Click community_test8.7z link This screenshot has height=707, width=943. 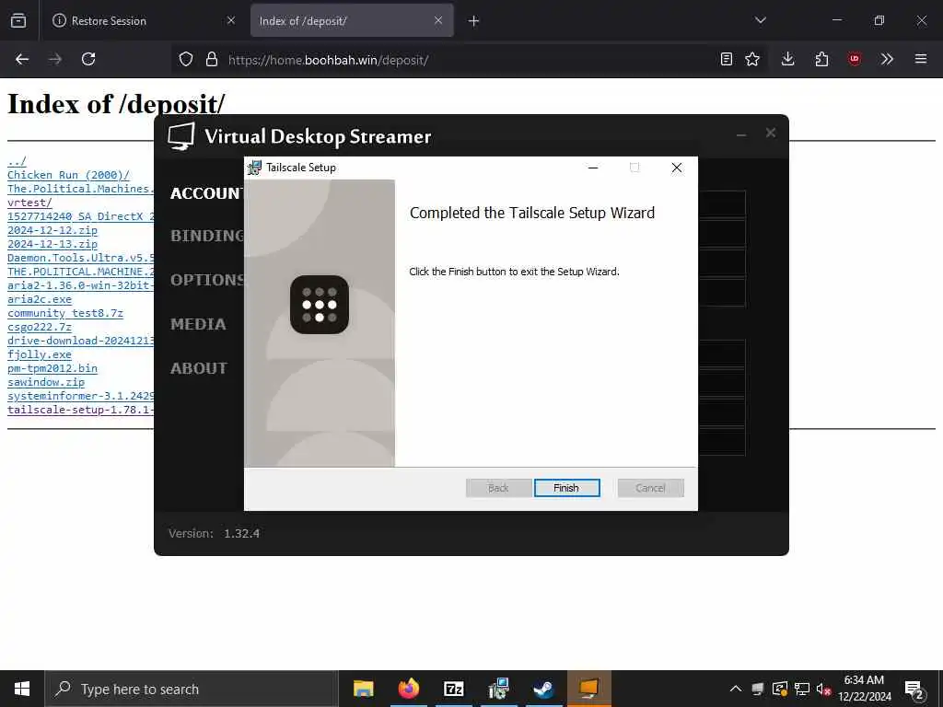[x=65, y=313]
